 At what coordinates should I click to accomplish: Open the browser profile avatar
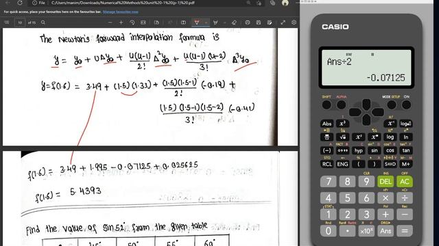click(285, 3)
